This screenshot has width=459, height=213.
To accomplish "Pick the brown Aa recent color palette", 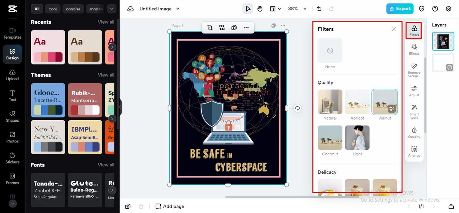I will point(85,47).
